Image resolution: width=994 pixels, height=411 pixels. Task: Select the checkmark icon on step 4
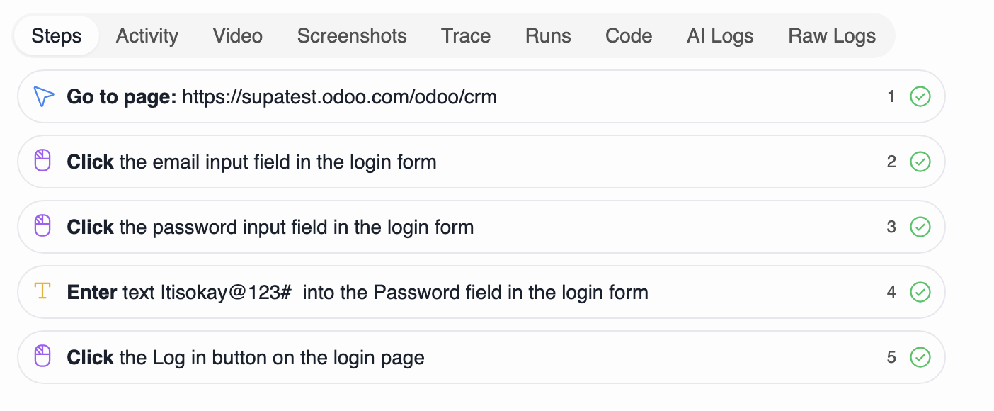[x=920, y=292]
